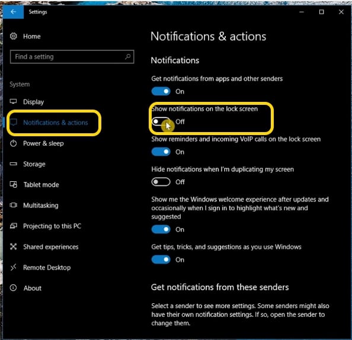Click the Remote Desktop icon

coord(13,267)
